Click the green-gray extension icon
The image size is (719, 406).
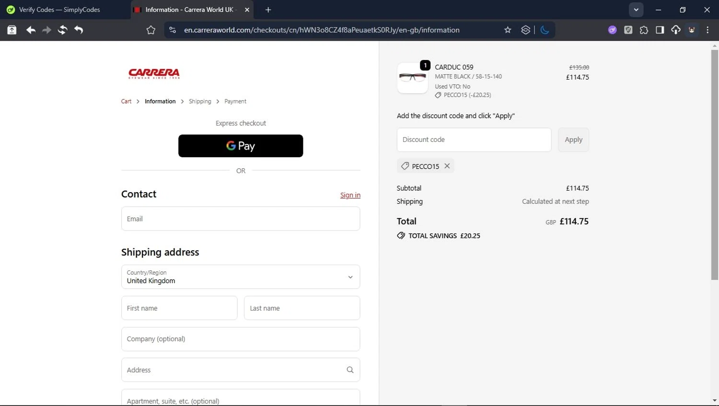(x=628, y=30)
